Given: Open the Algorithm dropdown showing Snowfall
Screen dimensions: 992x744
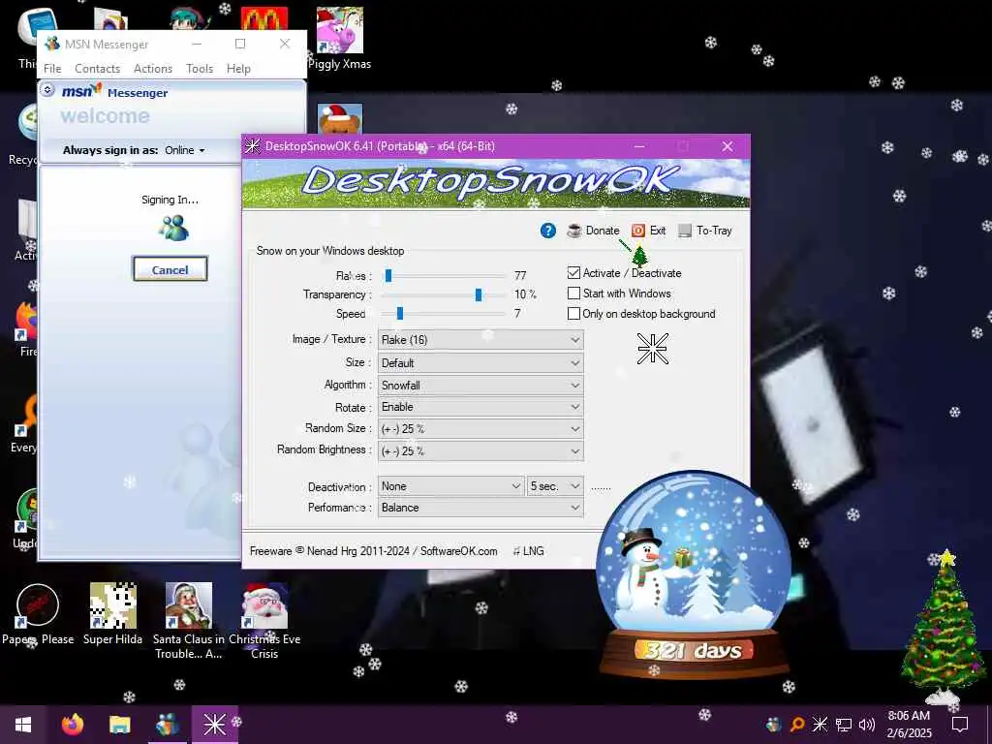Looking at the screenshot, I should click(x=480, y=386).
